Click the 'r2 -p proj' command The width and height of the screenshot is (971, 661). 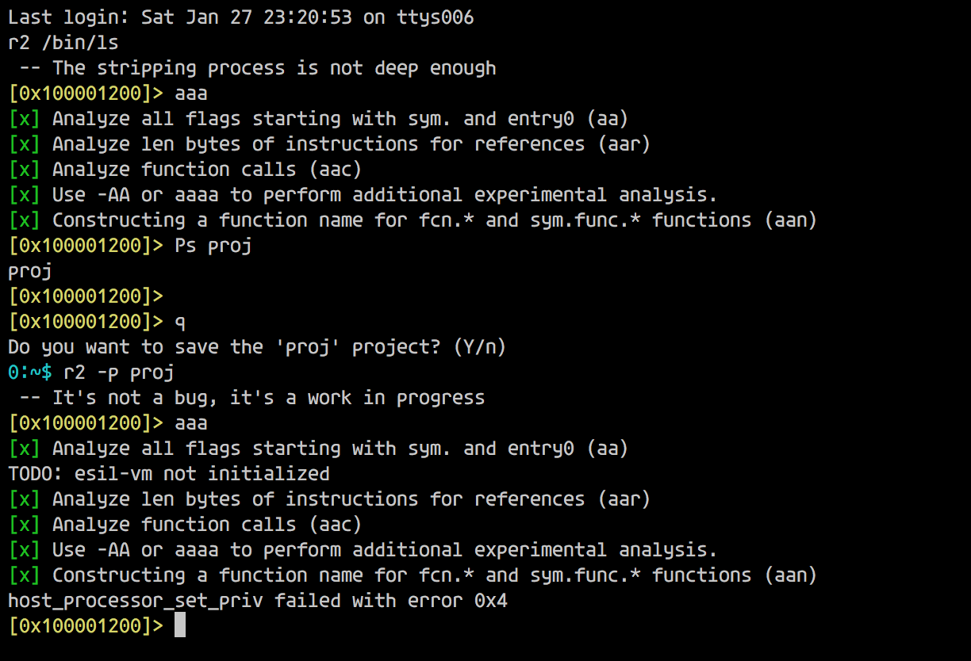point(119,373)
